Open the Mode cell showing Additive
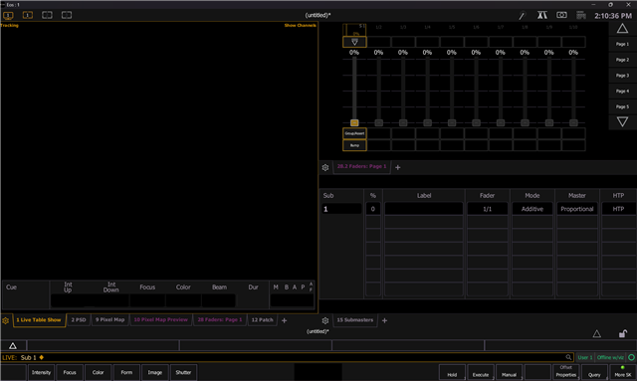This screenshot has width=637, height=381. 532,209
